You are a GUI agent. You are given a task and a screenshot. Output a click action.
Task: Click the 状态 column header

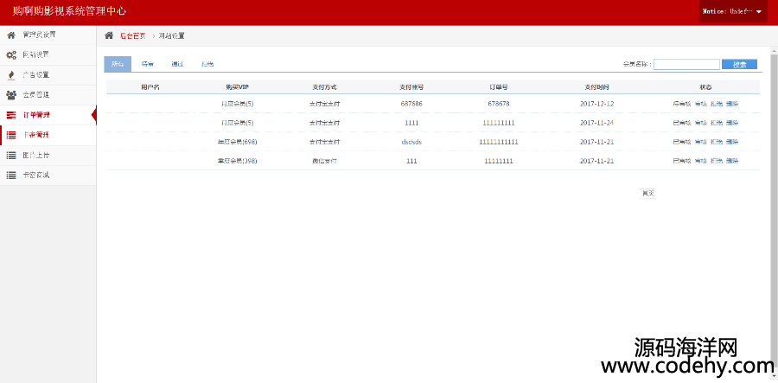[x=705, y=86]
